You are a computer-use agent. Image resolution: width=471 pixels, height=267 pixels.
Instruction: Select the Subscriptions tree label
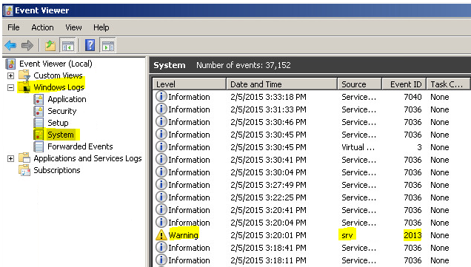click(57, 170)
